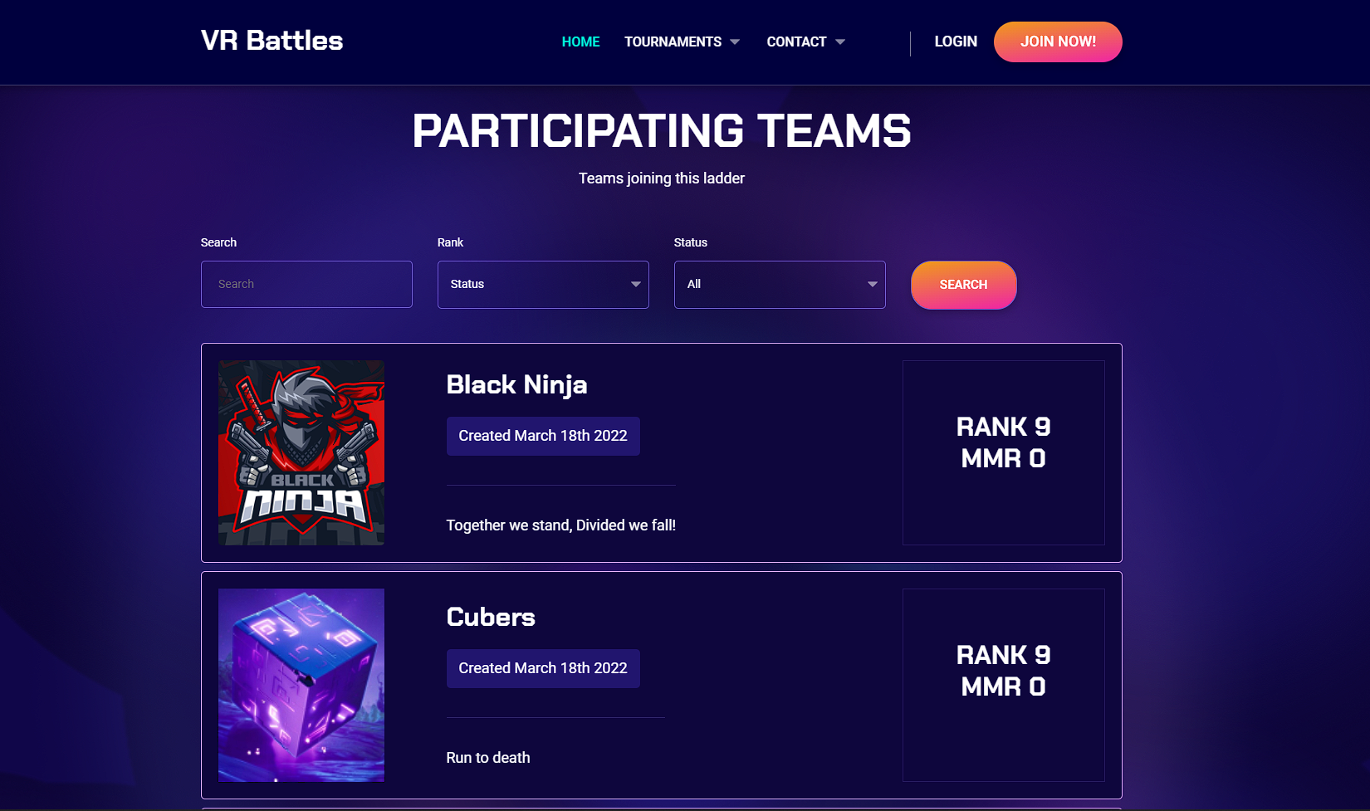
Task: Open the CONTACT menu
Action: 795,42
